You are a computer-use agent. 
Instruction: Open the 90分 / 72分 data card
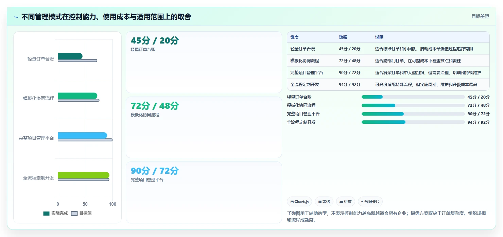coord(204,192)
